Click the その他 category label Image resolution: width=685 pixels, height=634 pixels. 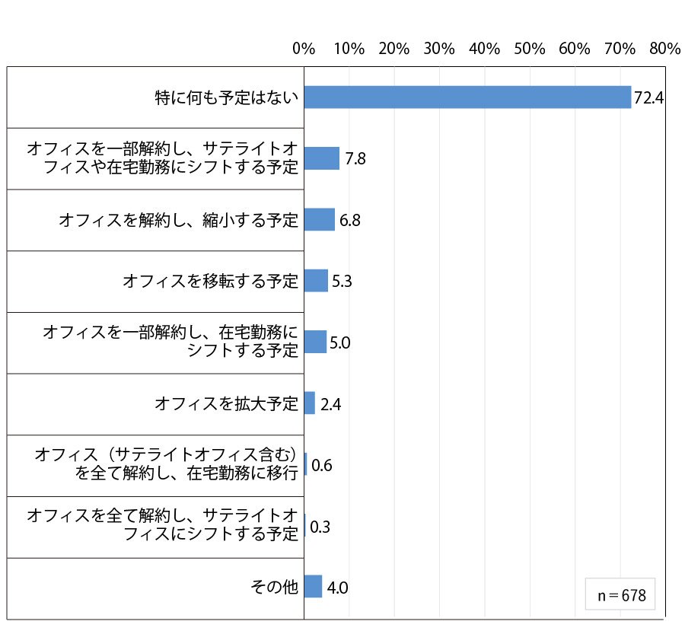click(274, 587)
